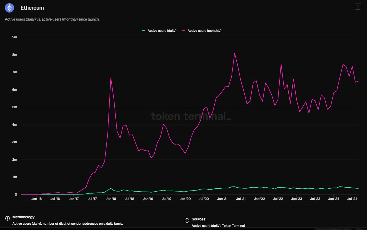The width and height of the screenshot is (367, 230).
Task: Click the Sources info icon
Action: 187,220
